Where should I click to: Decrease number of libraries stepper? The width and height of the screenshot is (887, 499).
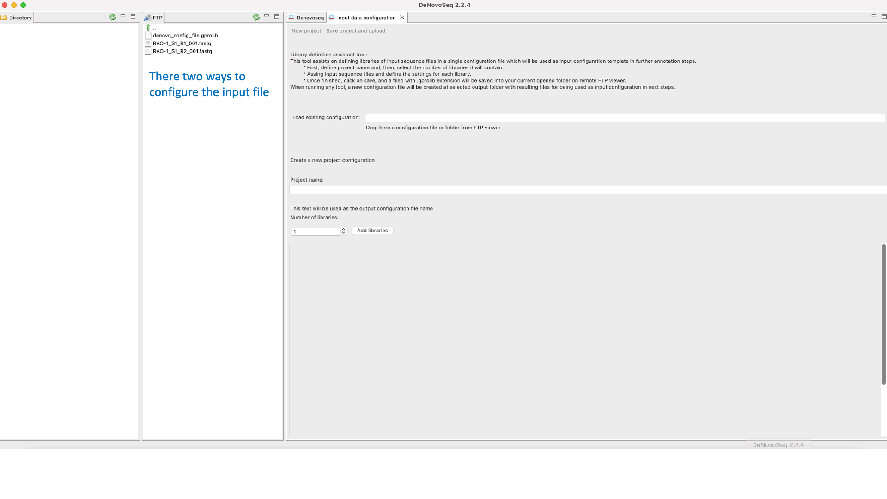pyautogui.click(x=343, y=233)
